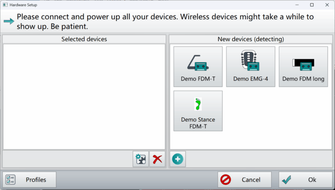The height and width of the screenshot is (190, 335).
Task: Remove selected device with the red X
Action: [x=157, y=159]
